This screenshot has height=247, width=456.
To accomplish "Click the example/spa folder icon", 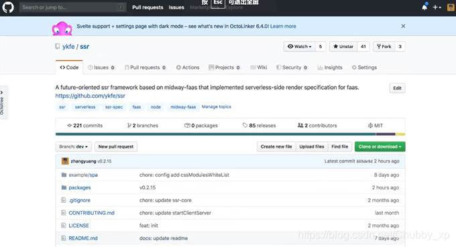I will [x=64, y=175].
